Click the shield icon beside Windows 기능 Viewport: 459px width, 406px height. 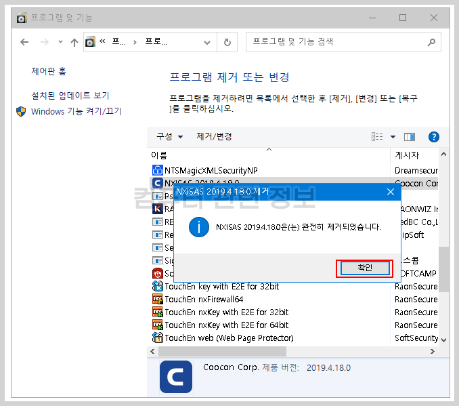[x=21, y=111]
